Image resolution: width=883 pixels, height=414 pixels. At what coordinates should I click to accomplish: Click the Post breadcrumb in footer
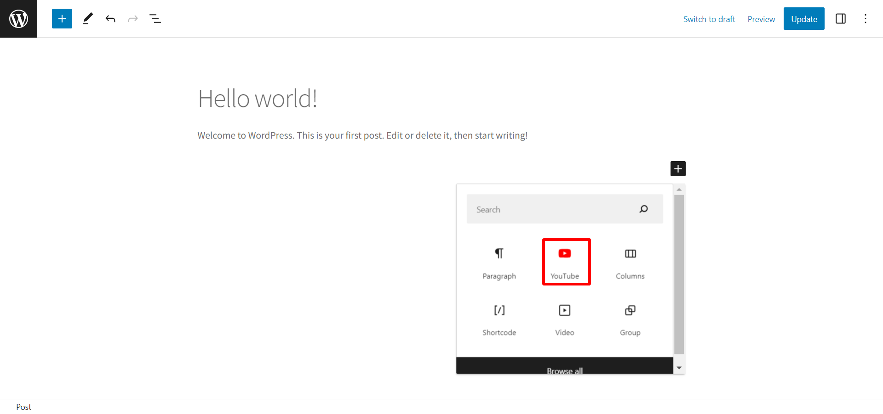23,407
